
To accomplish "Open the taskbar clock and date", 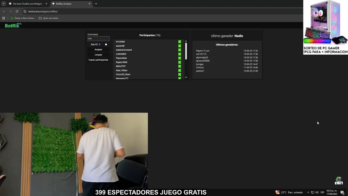I will tap(332, 192).
